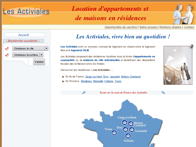Image resolution: width=196 pixels, height=147 pixels.
Task: Open Contact menu link
Action: (189, 27)
